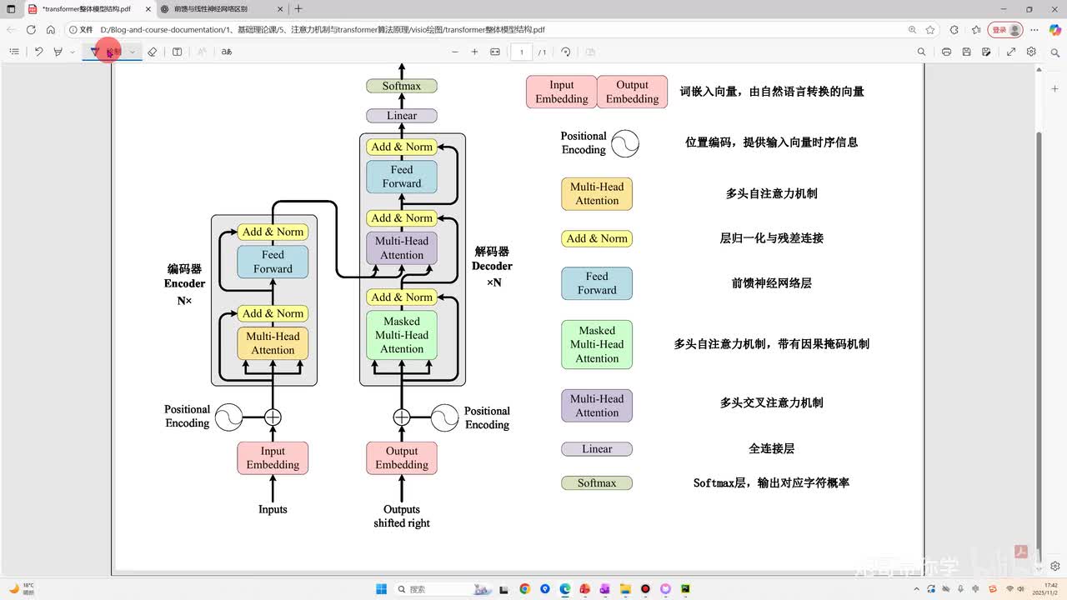Select the highlighter tool in PDF toolbar
Viewport: 1067px width, 600px height.
coord(58,52)
